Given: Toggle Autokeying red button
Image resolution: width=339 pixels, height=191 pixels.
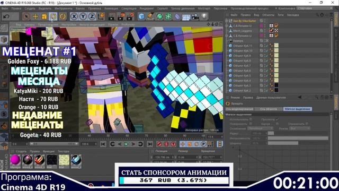Looking at the screenshot, I should 166,144.
